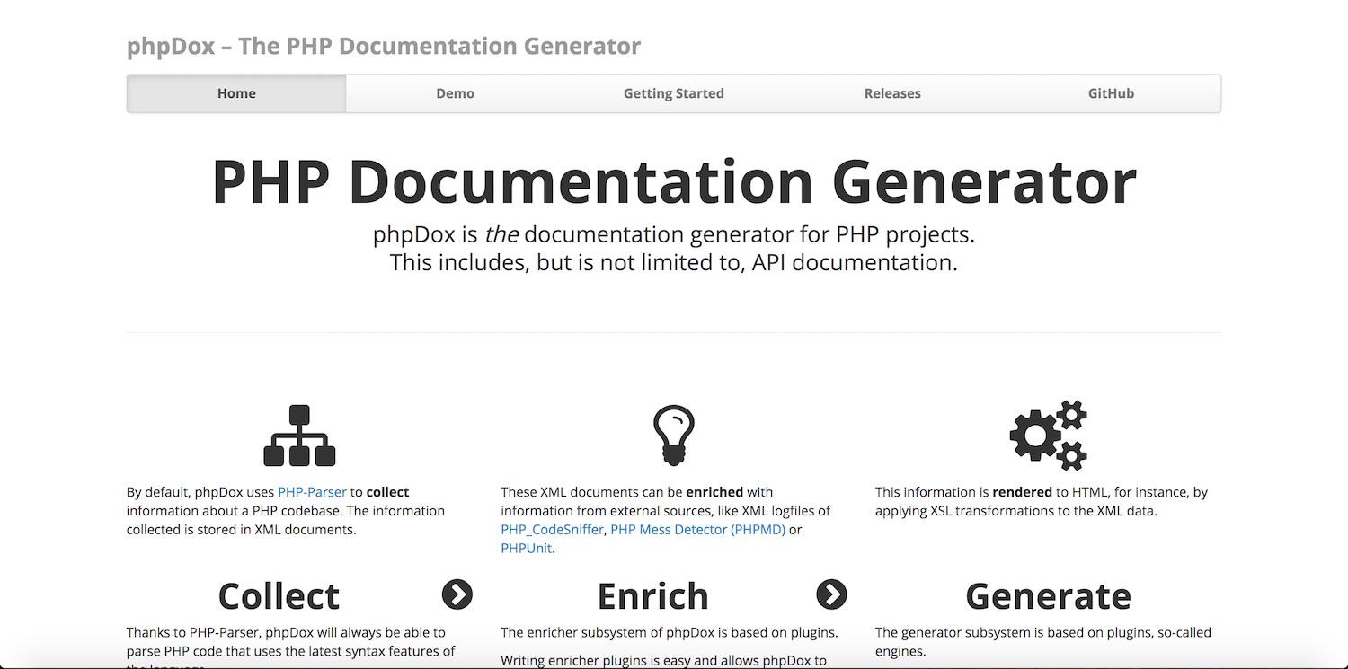Image resolution: width=1348 pixels, height=669 pixels.
Task: Click 'The enricher subsystem of phpDox' sentence
Action: click(670, 632)
